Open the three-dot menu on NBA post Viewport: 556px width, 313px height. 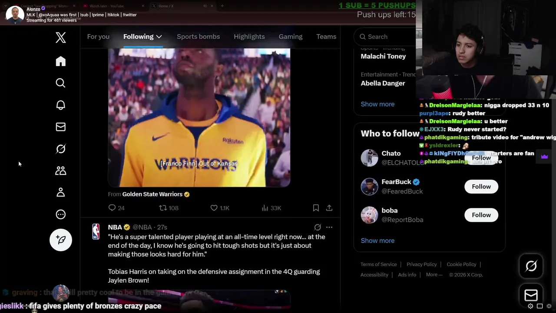329,227
